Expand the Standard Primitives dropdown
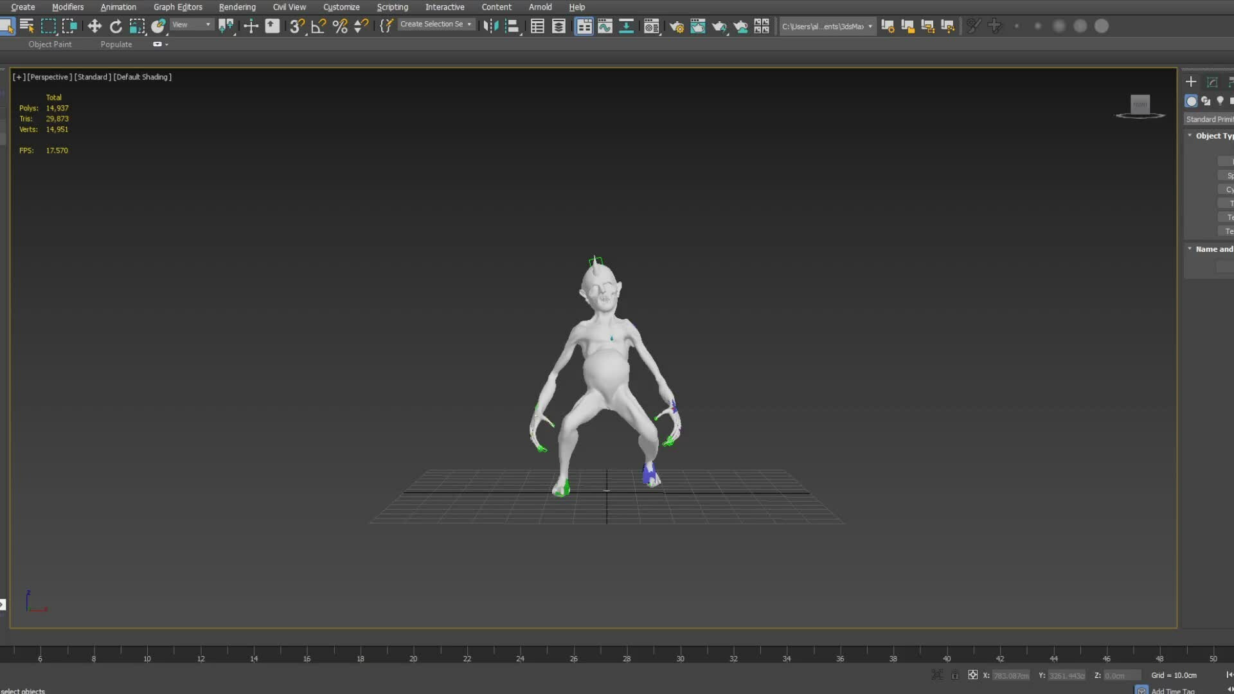Screen dimensions: 1234x694 pyautogui.click(x=1211, y=119)
